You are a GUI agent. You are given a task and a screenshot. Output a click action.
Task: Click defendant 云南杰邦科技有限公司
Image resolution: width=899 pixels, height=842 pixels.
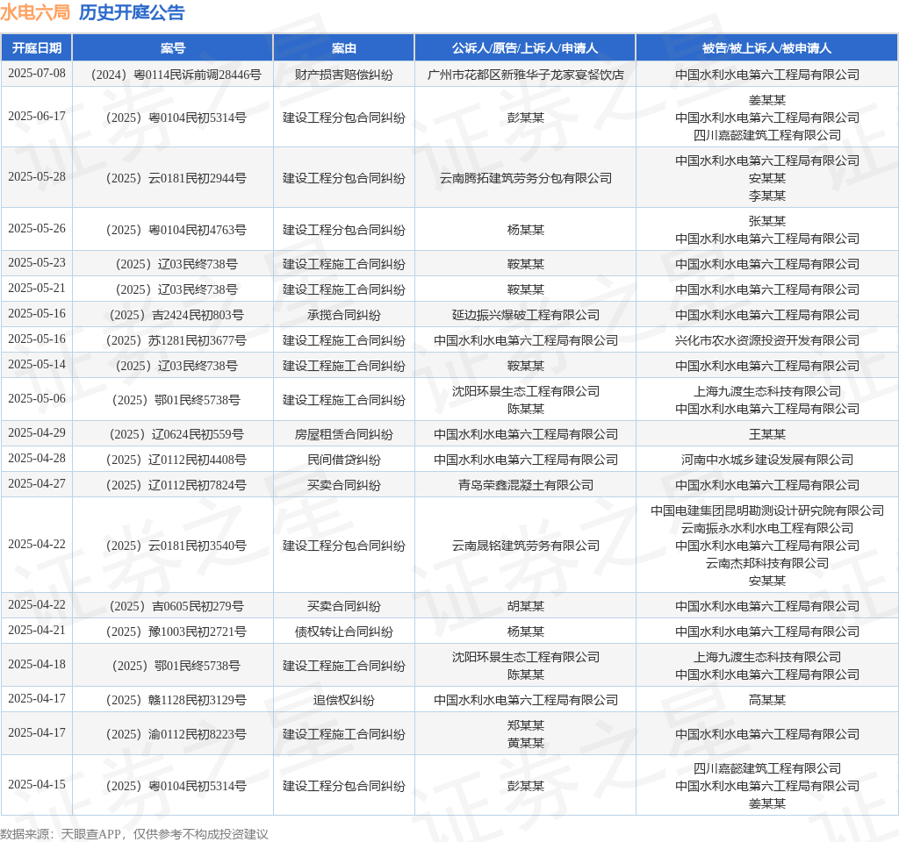(767, 563)
